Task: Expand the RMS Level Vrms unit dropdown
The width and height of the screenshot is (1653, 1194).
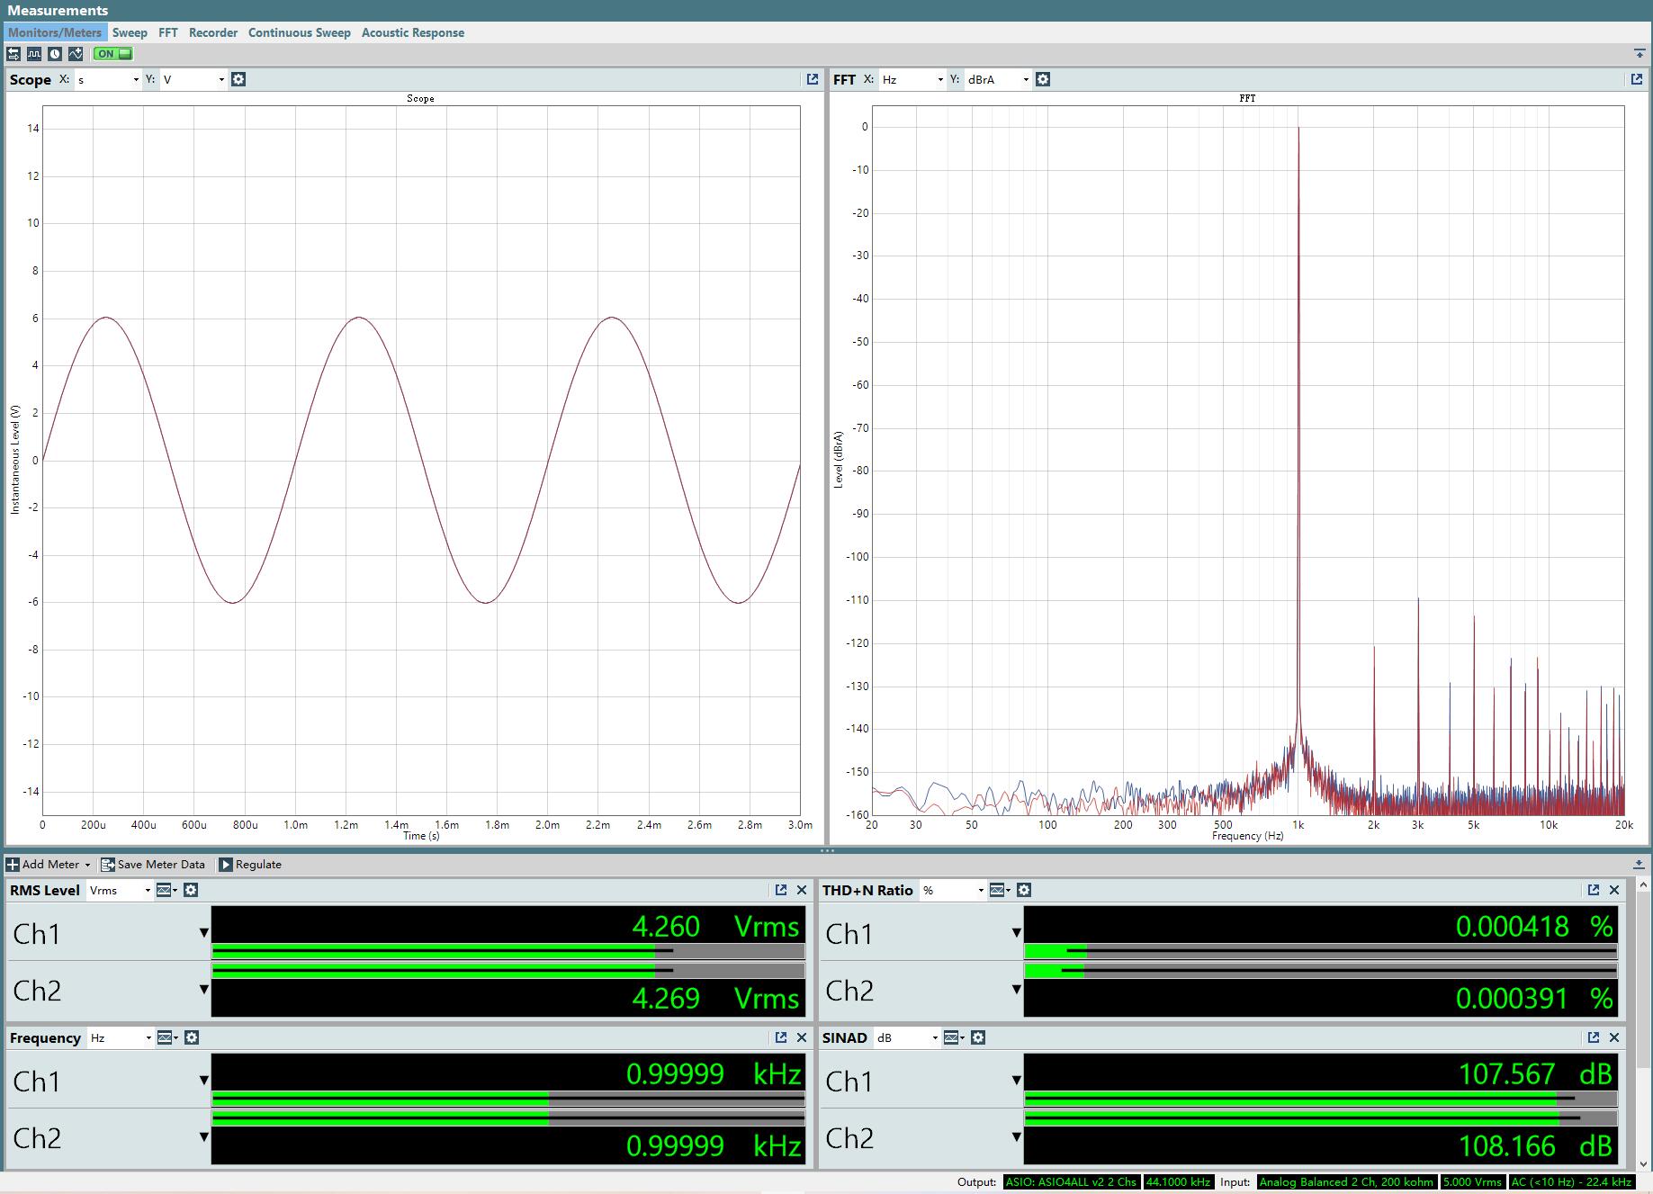Action: pos(121,890)
